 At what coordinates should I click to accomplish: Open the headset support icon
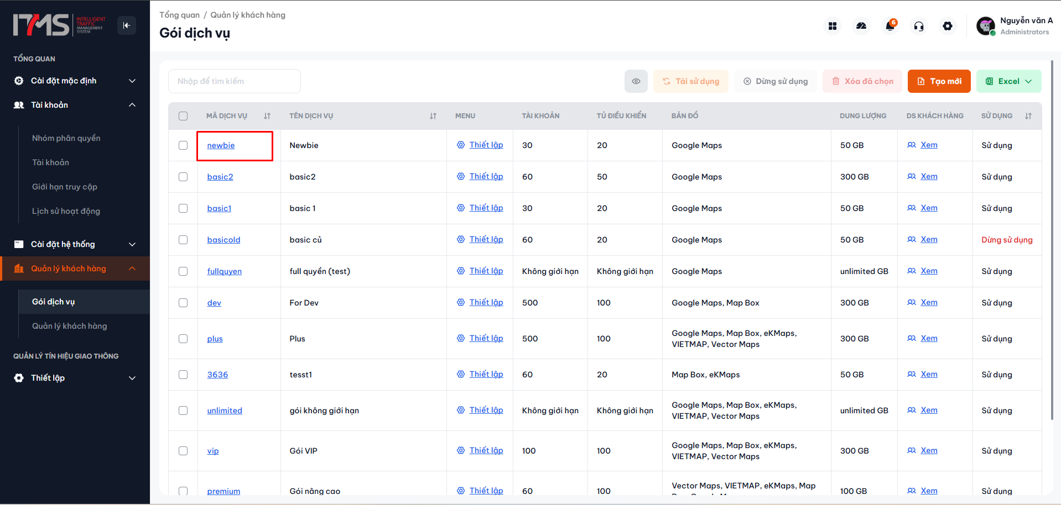click(x=919, y=26)
